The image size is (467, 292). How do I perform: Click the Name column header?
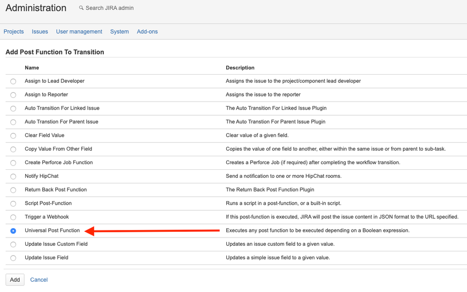(32, 68)
